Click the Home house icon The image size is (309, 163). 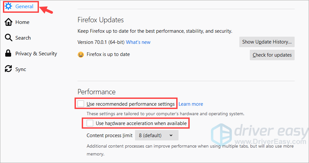[9, 22]
